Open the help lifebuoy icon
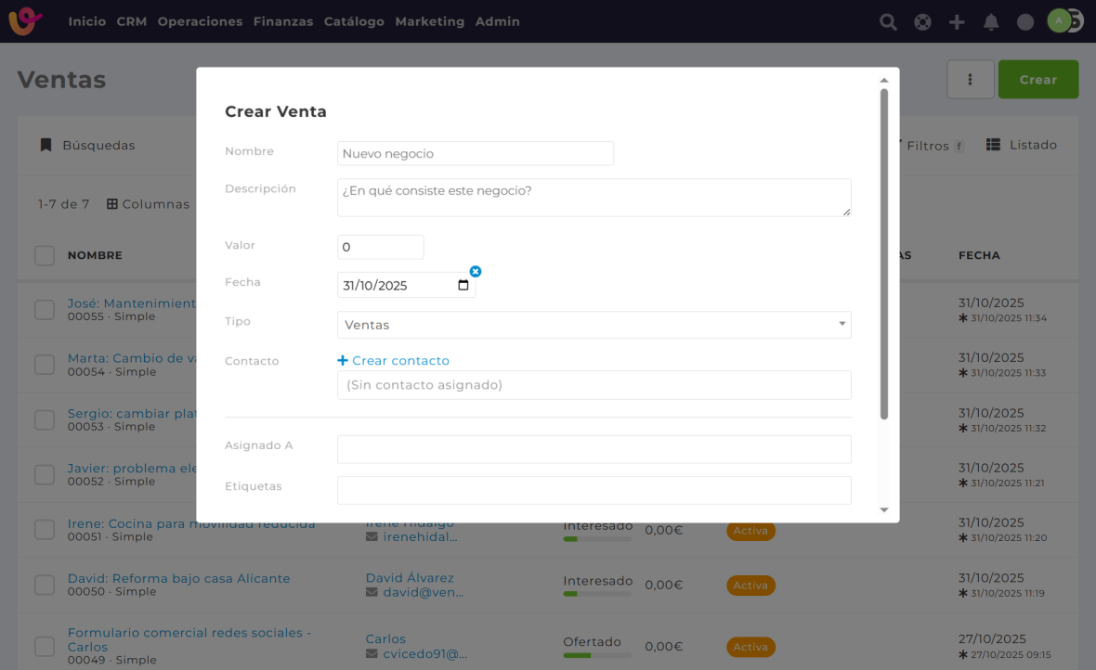The image size is (1096, 670). 922,22
